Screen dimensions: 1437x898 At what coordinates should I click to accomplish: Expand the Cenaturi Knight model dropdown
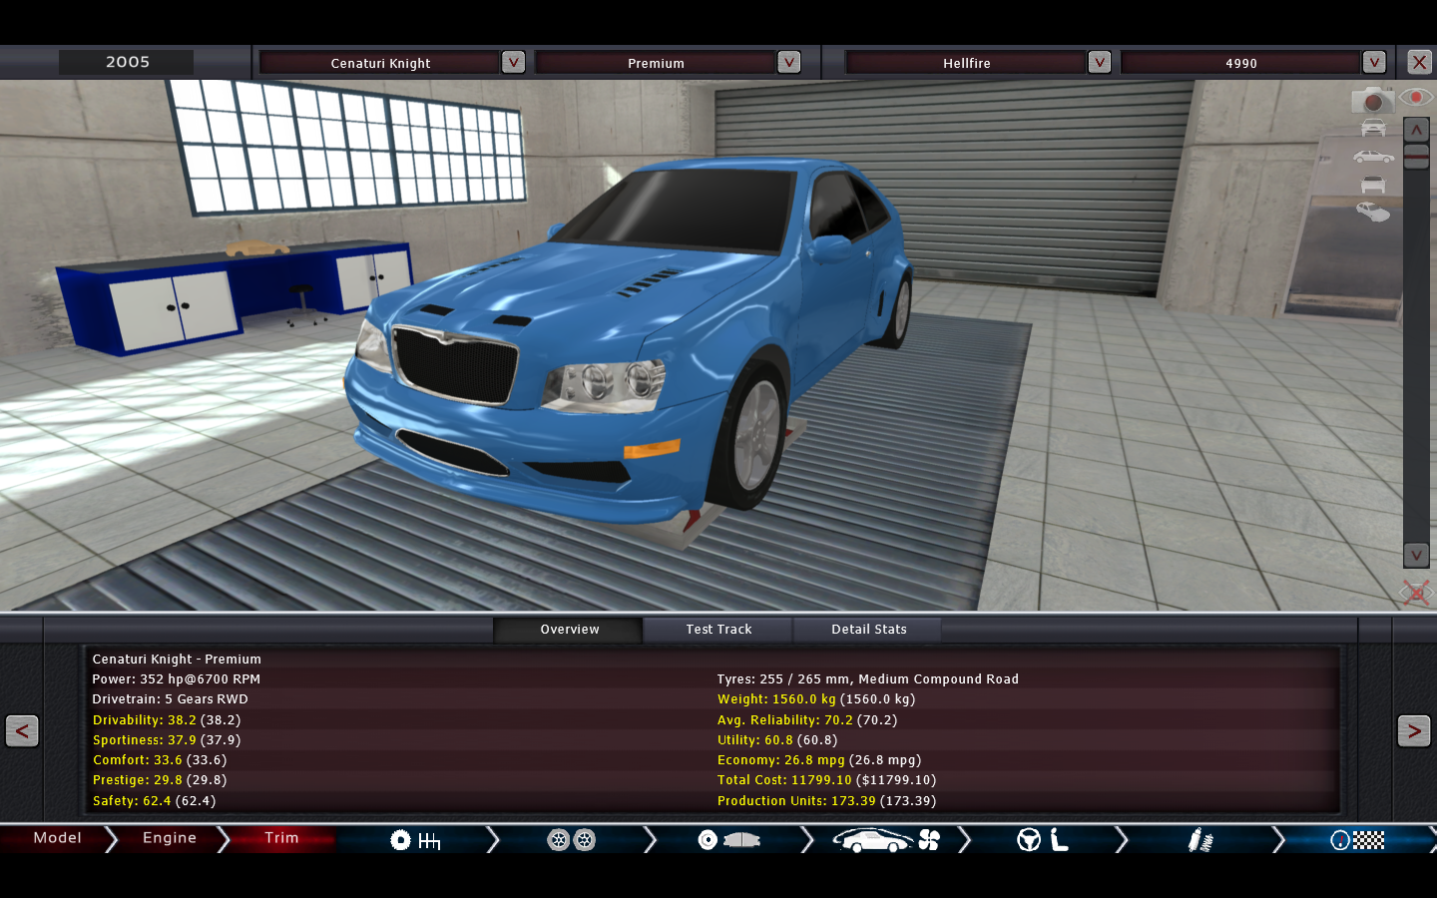click(513, 63)
